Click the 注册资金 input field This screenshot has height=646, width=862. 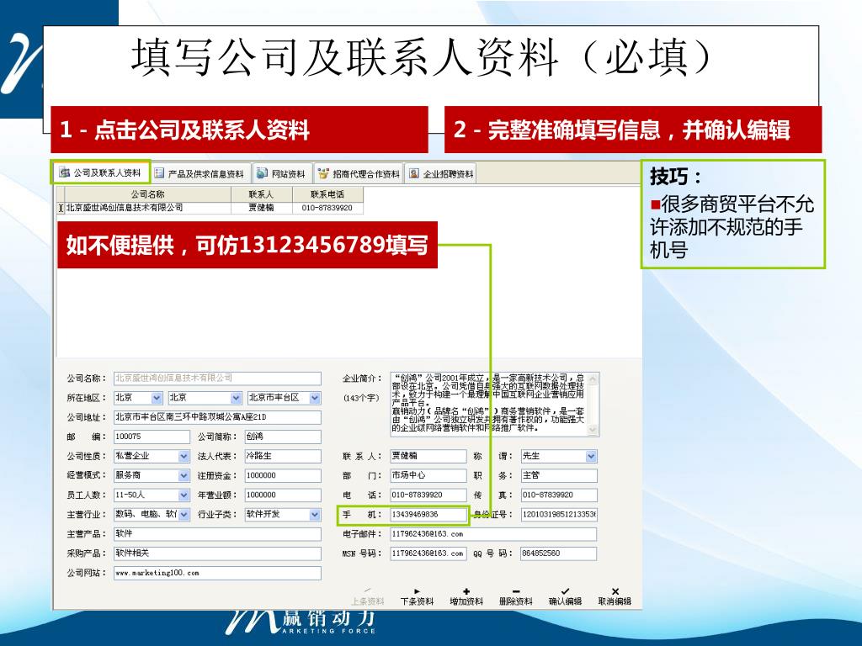283,475
